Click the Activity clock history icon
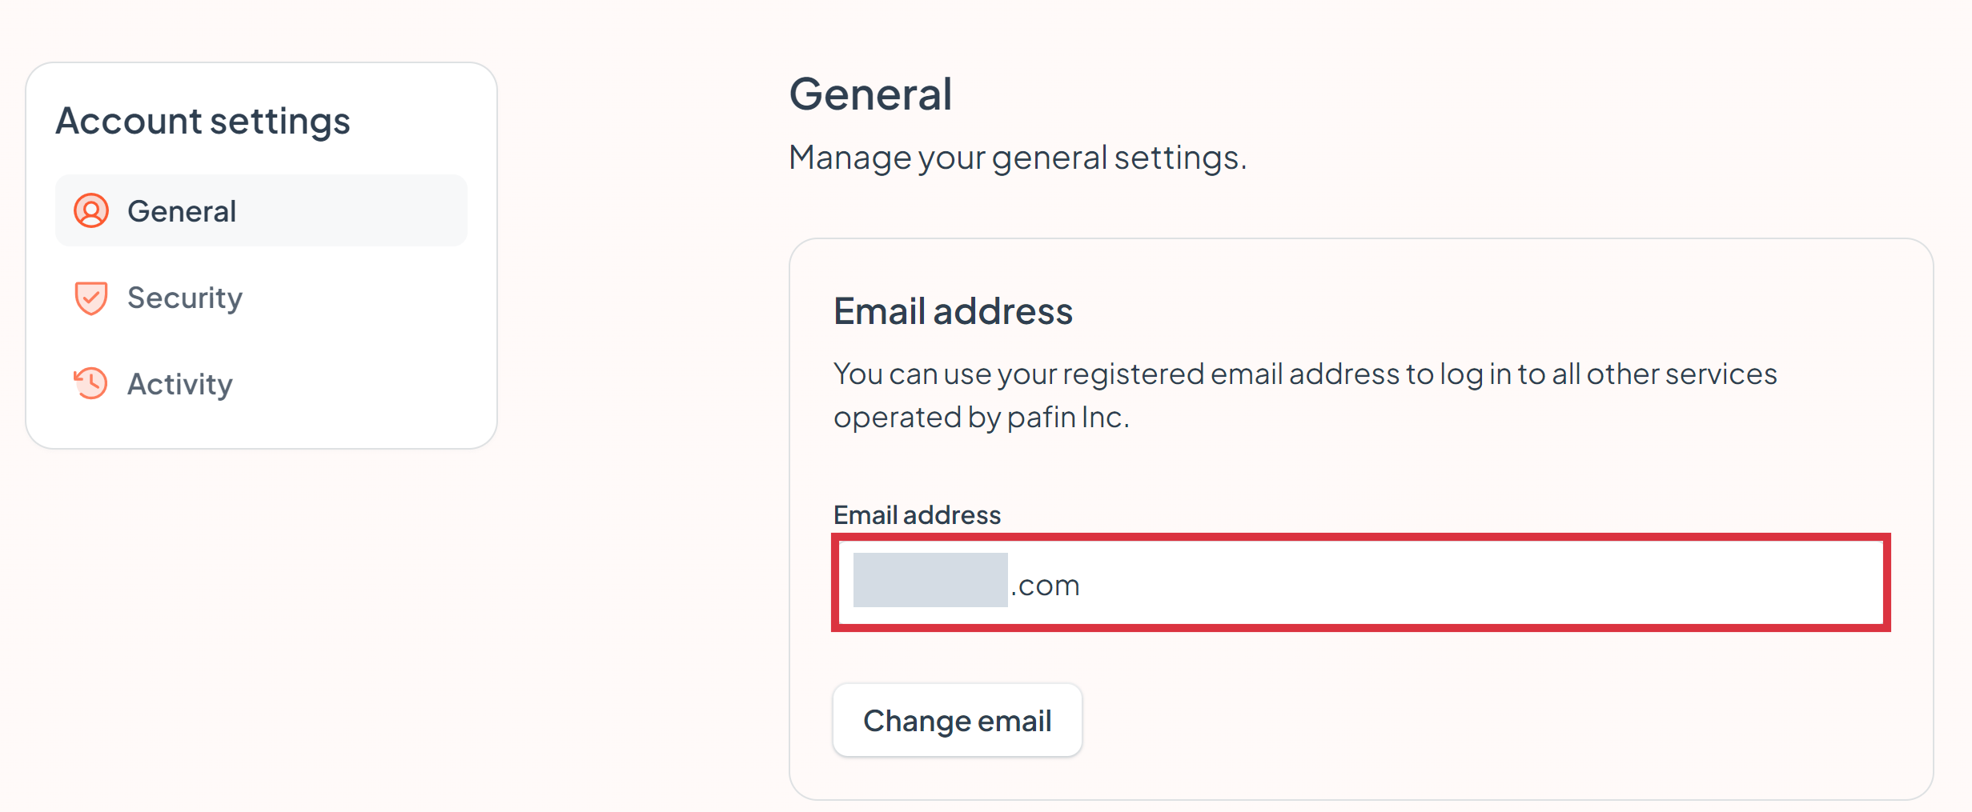The image size is (1972, 812). (90, 383)
